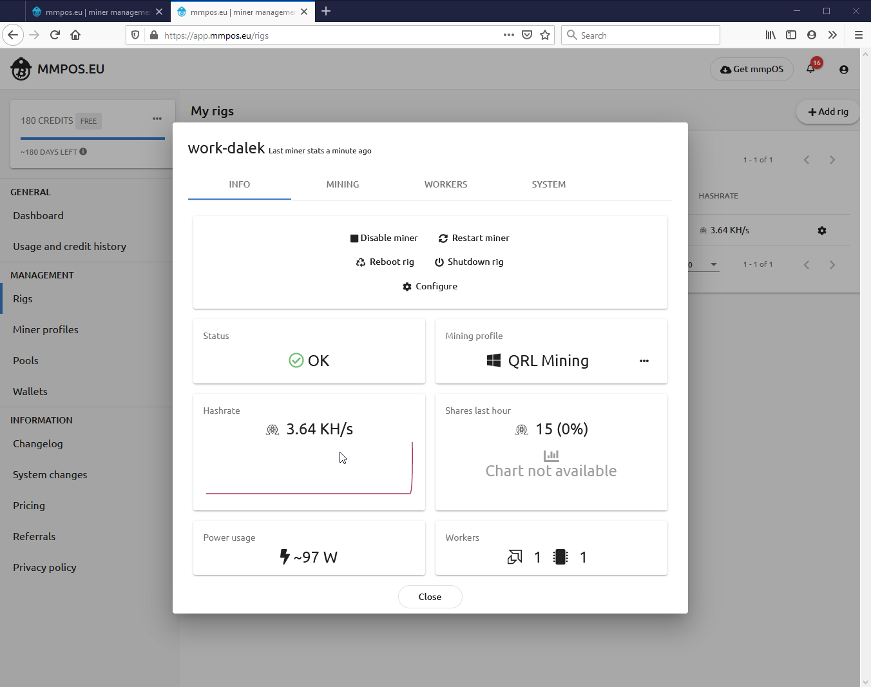Screen dimensions: 871x687
Task: Restart the miner
Action: (x=474, y=238)
